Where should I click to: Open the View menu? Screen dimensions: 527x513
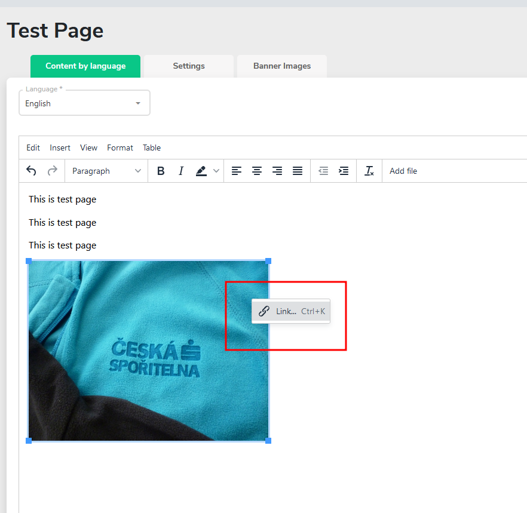coord(88,148)
